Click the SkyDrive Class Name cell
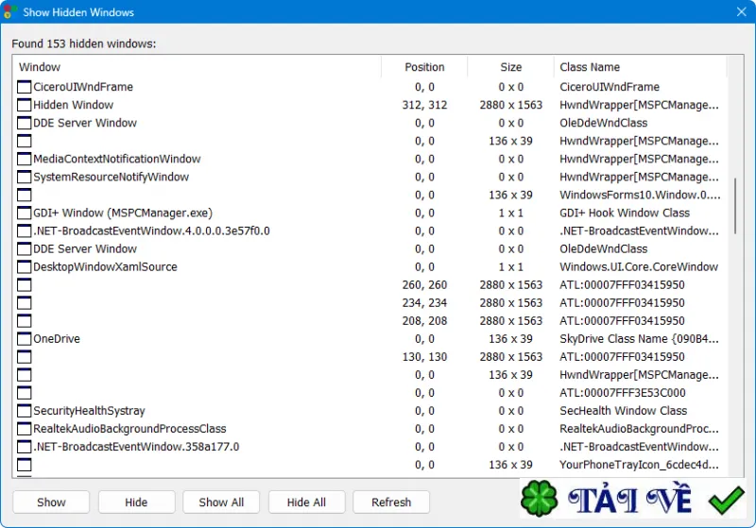 (x=639, y=339)
